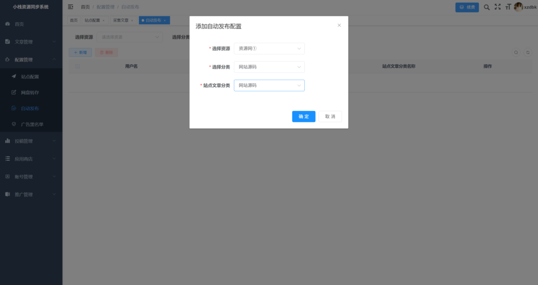The width and height of the screenshot is (538, 285).
Task: Click the 网盘转存 edit icon
Action: [14, 92]
